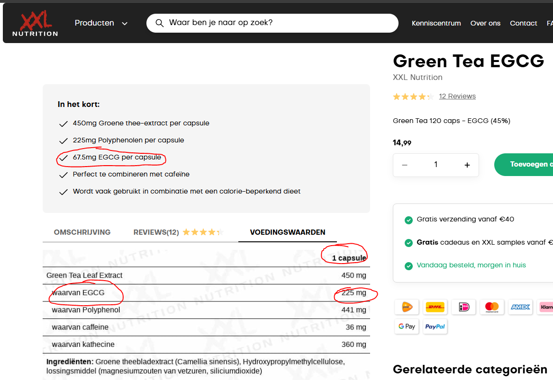Image resolution: width=553 pixels, height=380 pixels.
Task: Click the iDEAL payment icon
Action: tap(463, 307)
